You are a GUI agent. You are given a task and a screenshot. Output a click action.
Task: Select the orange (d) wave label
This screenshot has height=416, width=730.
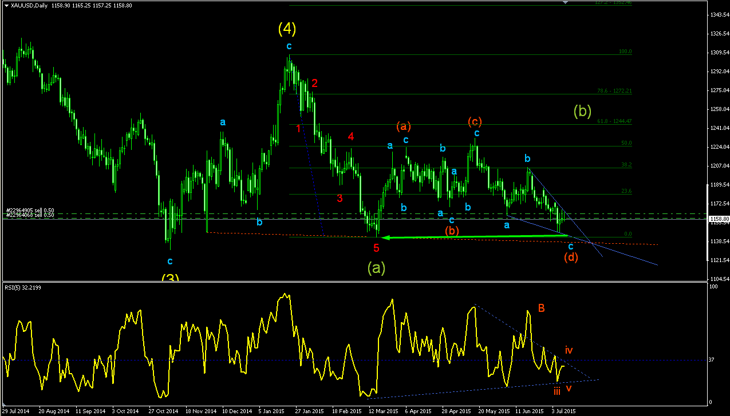pyautogui.click(x=570, y=257)
